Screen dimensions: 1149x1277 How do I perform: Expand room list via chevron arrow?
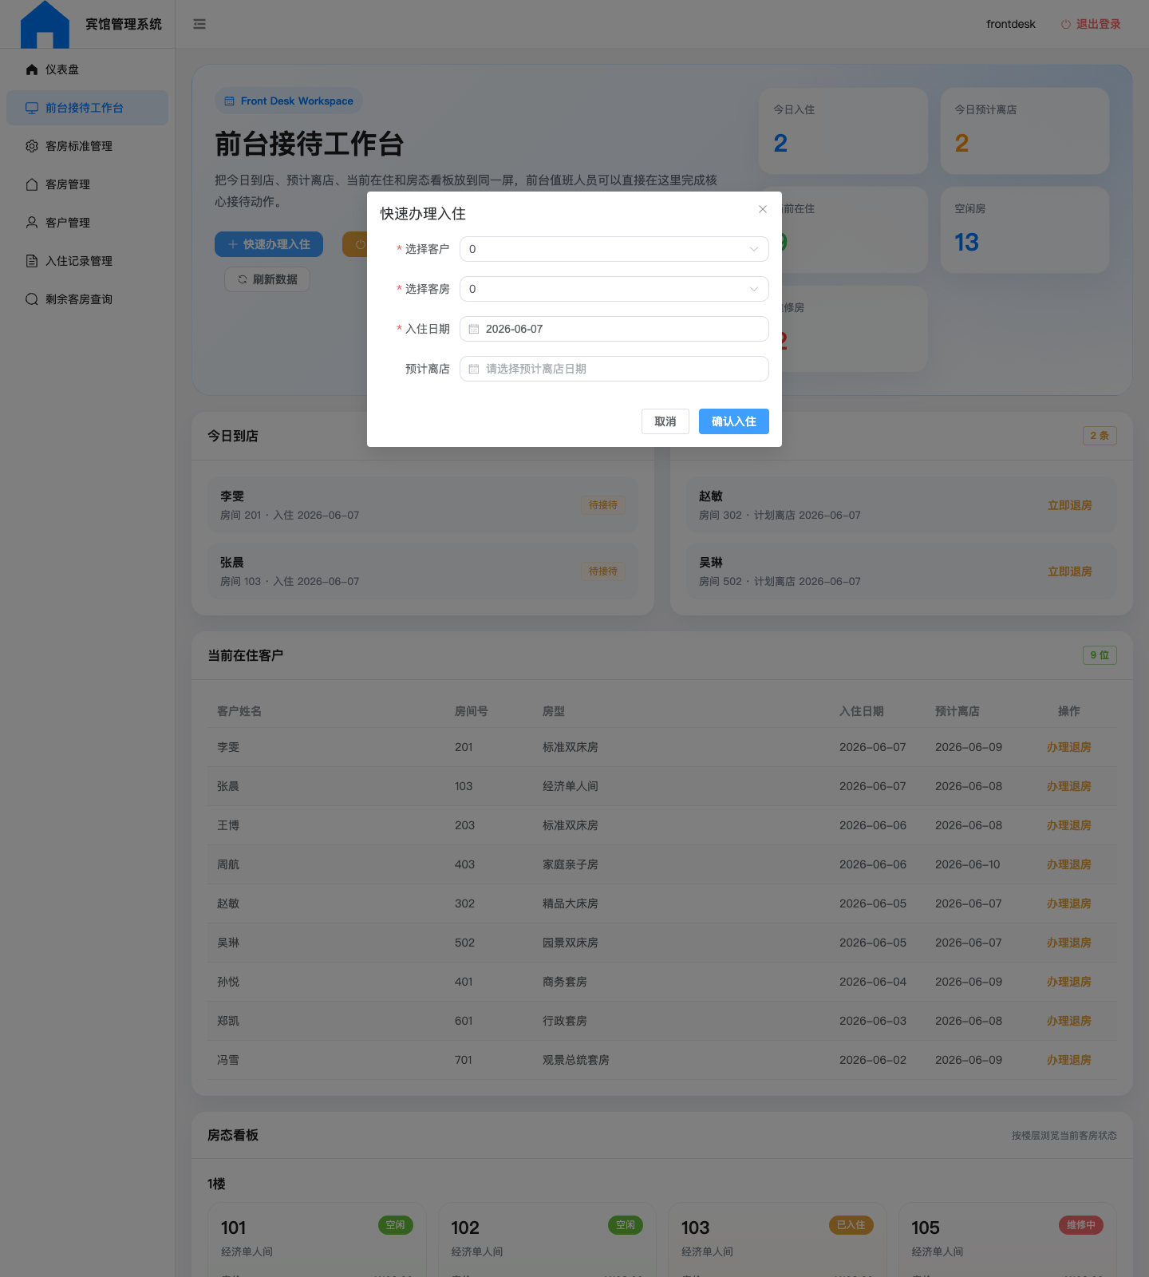point(754,289)
